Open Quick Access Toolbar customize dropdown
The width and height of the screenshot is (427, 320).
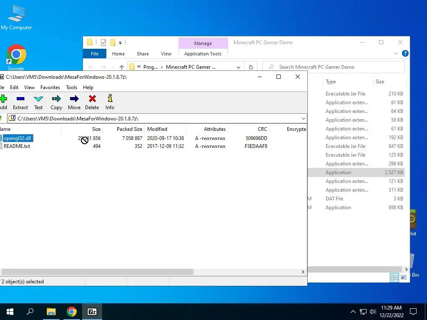[120, 42]
